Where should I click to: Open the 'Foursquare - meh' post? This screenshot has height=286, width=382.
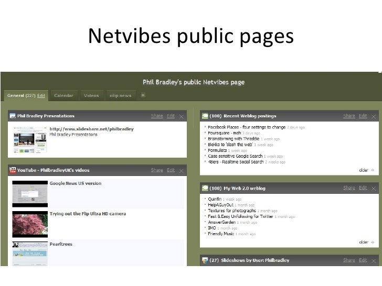click(x=225, y=133)
